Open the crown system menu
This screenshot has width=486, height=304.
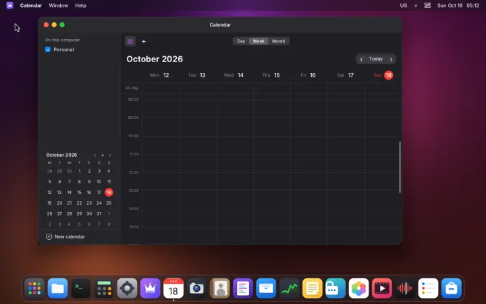point(9,5)
